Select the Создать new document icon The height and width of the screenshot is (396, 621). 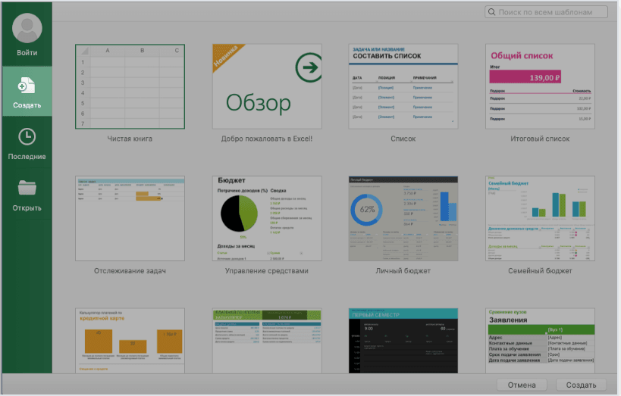[27, 86]
